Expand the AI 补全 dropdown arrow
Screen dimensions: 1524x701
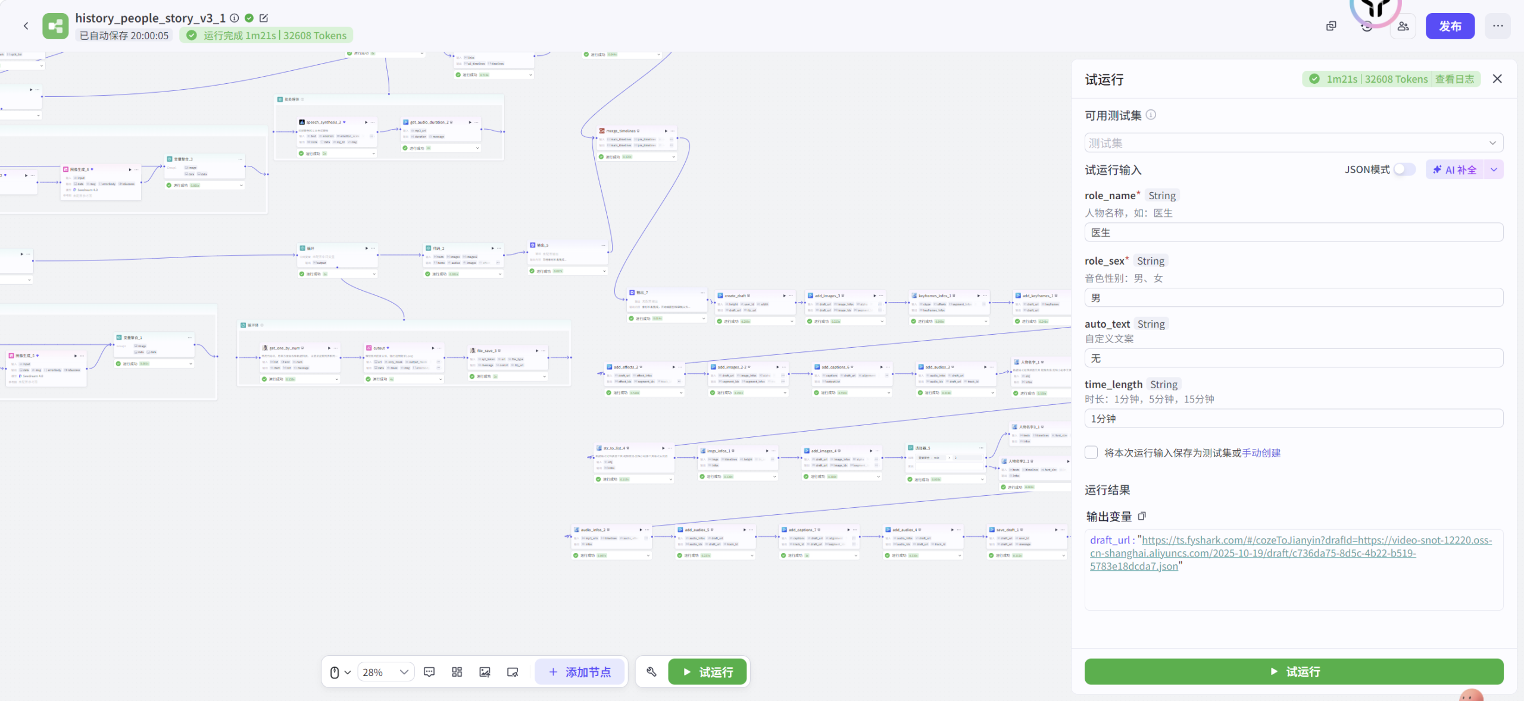(1494, 169)
